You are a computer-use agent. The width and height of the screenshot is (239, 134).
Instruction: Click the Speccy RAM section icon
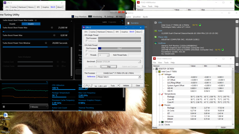tap(155, 31)
